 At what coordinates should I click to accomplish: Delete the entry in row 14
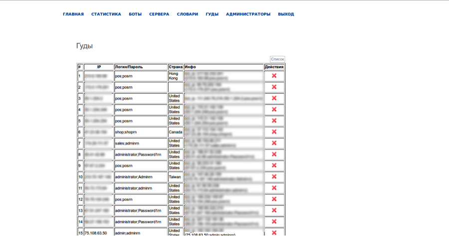[274, 222]
